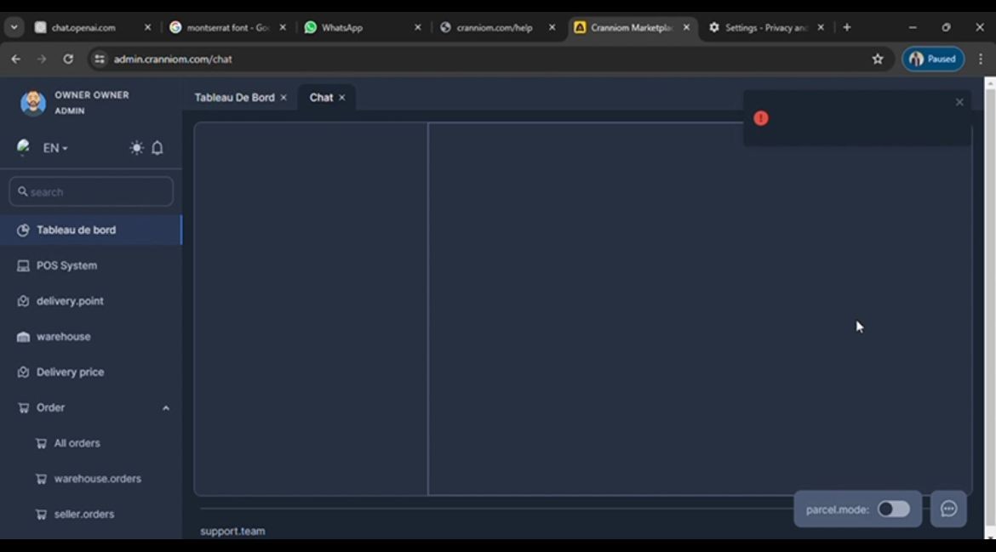Open the browser tab search dropdown
Screen dimensions: 996x552
click(14, 27)
